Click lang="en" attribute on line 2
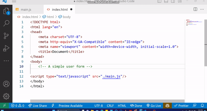The image size is (207, 111). tap(51, 27)
